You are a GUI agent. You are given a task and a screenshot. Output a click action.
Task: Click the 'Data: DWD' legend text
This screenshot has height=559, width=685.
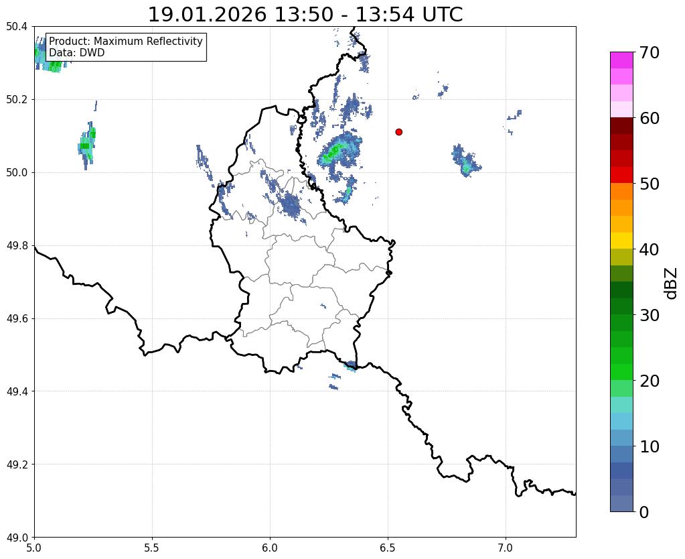tap(77, 53)
